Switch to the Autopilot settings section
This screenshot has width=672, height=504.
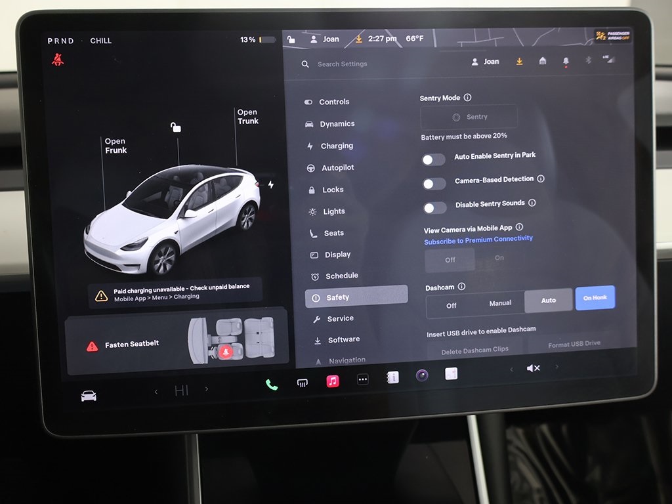tap(337, 167)
